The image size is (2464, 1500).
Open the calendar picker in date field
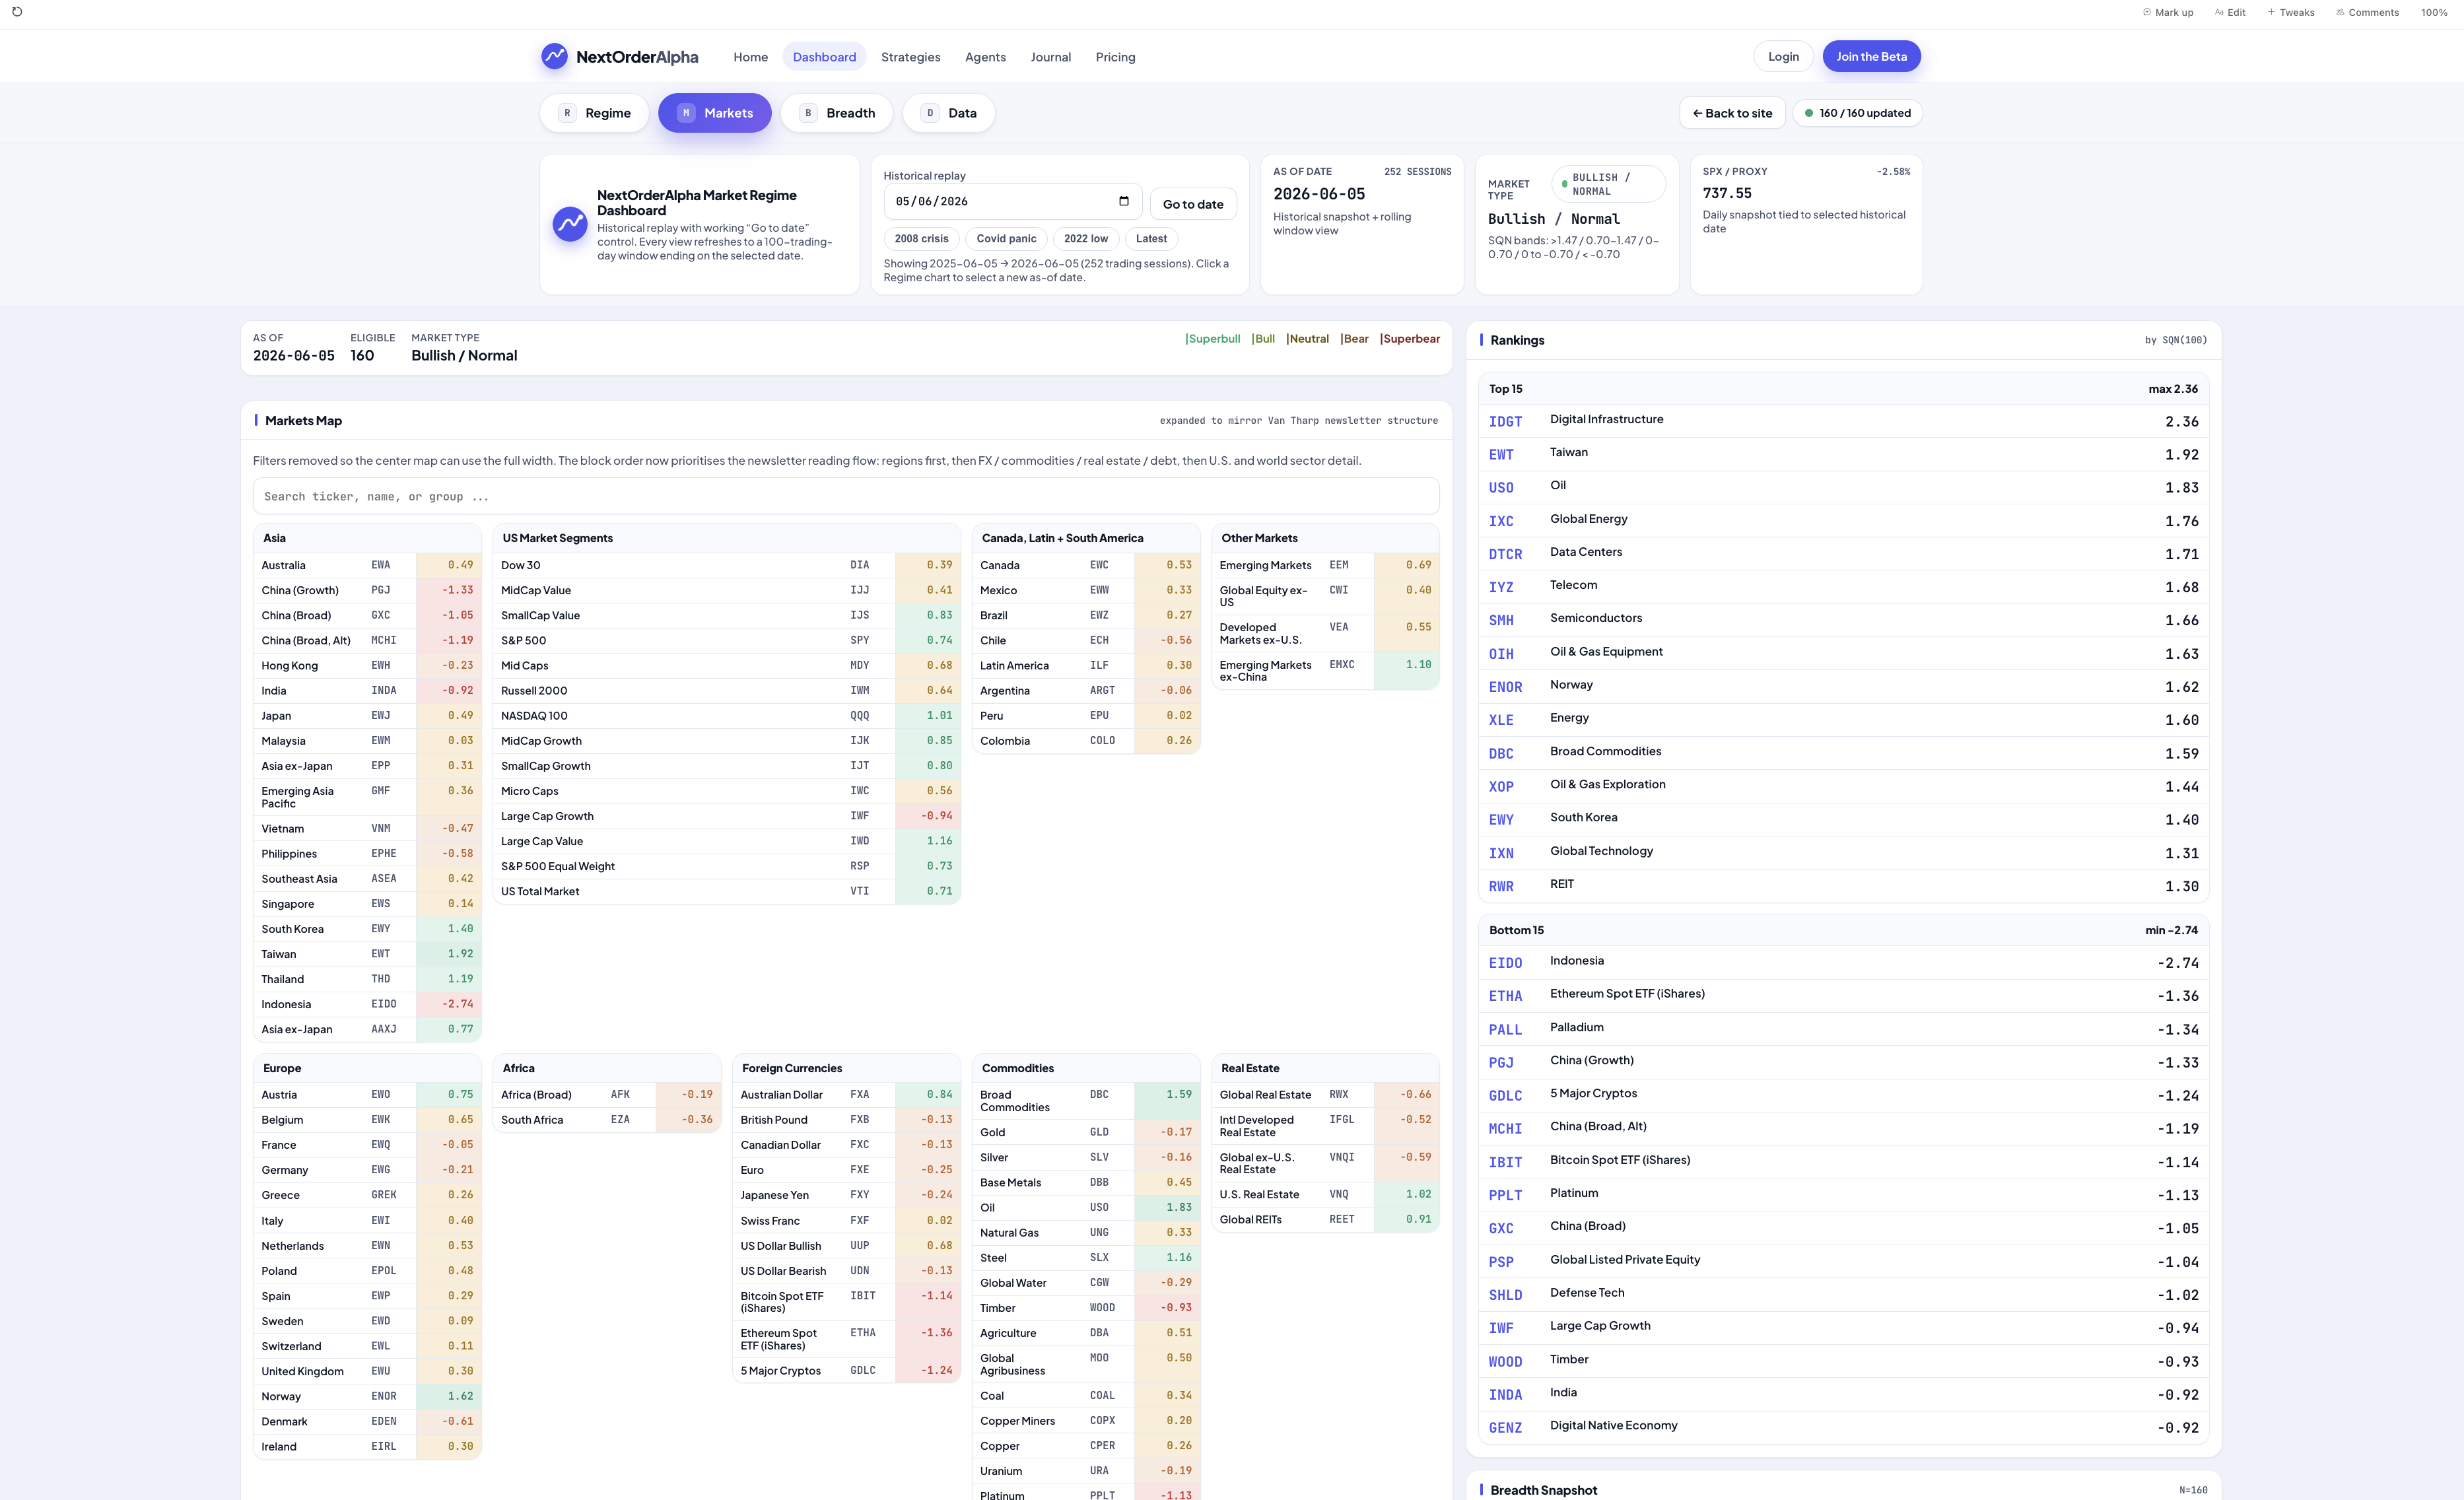click(1123, 201)
